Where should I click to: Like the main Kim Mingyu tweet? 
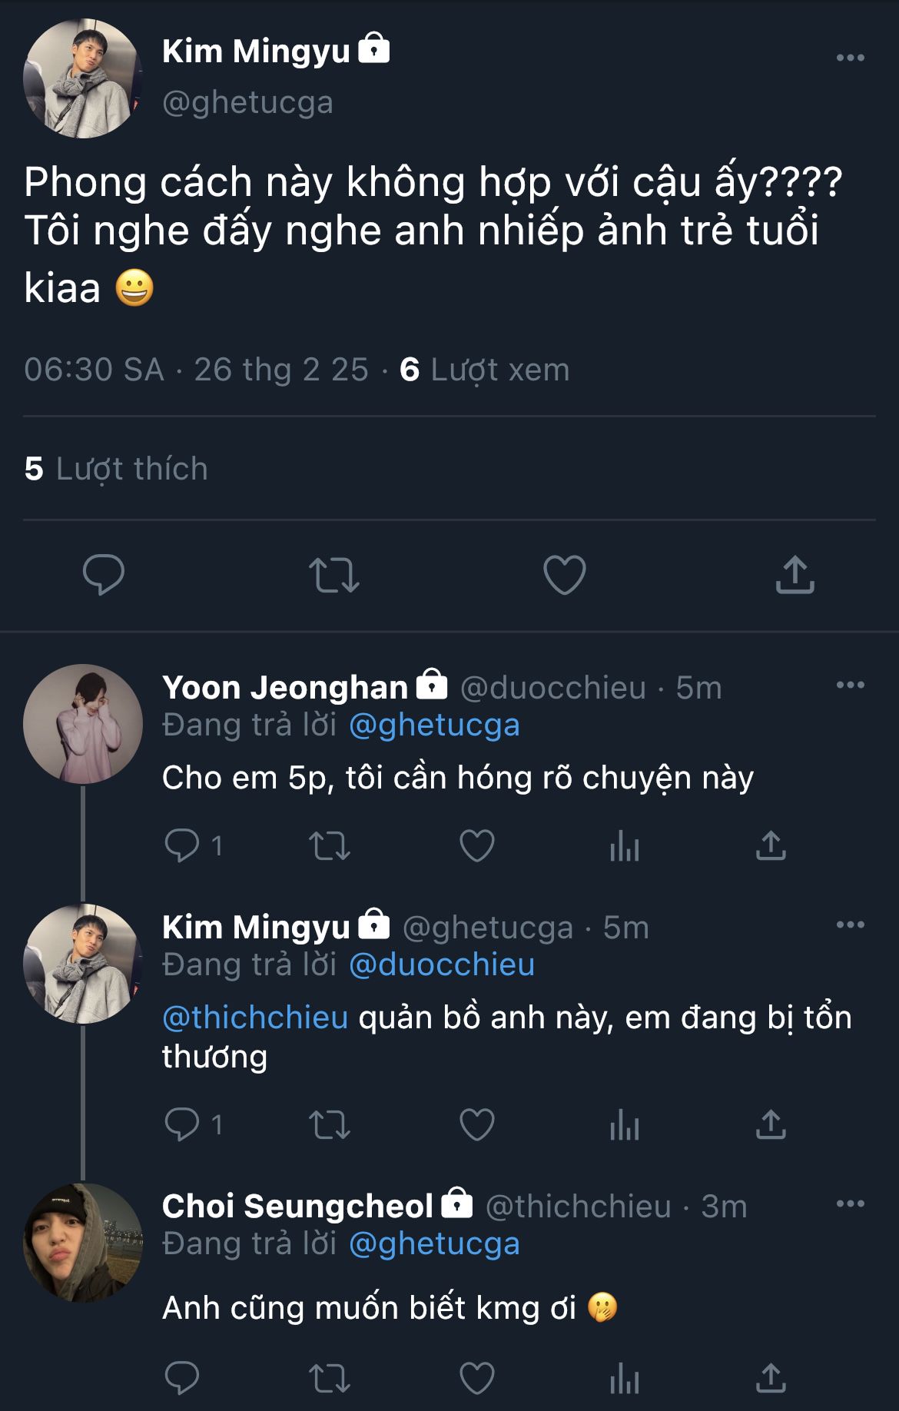564,575
